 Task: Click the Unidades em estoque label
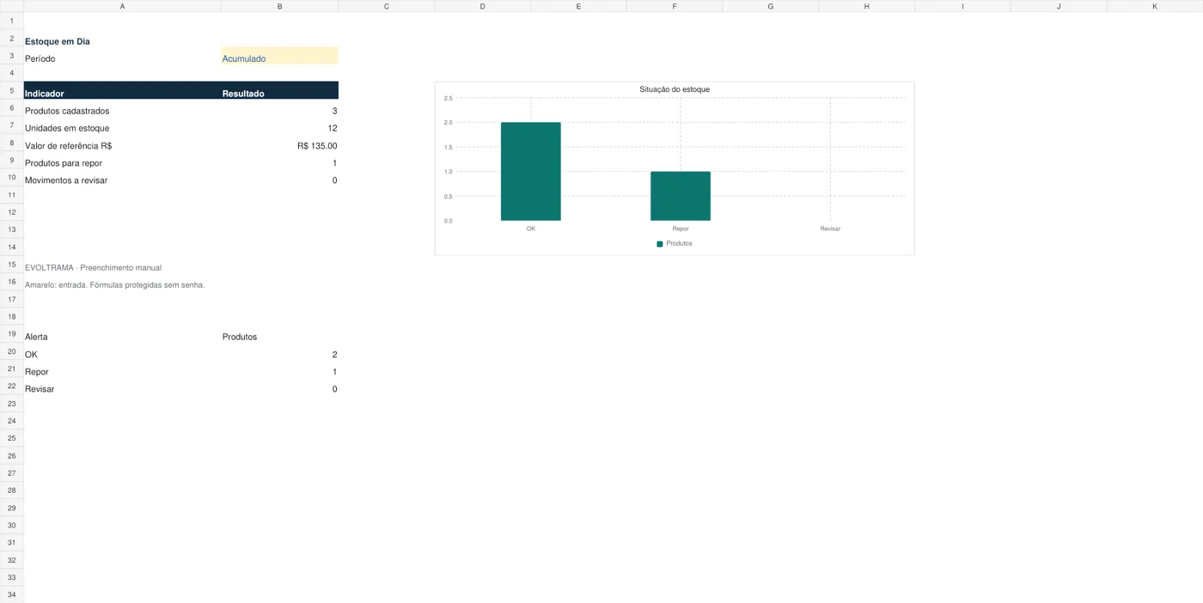(x=67, y=128)
